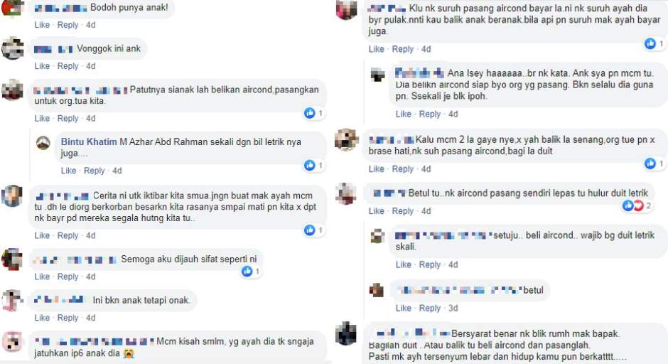Click like reaction on 'Klu nk suruh pasang' comment

click(x=650, y=43)
